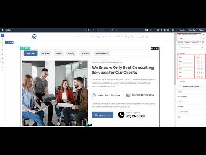Click Add Tab in the settings panel
Screen dimensions: 206x155
[x=182, y=81]
